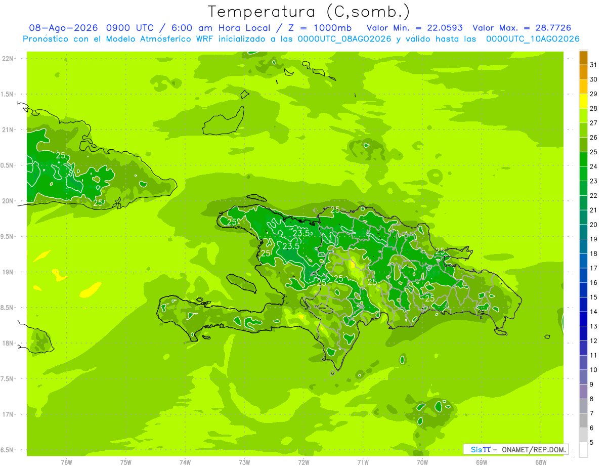Click the '71W' longitude label
This screenshot has height=469, width=607.
click(x=363, y=462)
